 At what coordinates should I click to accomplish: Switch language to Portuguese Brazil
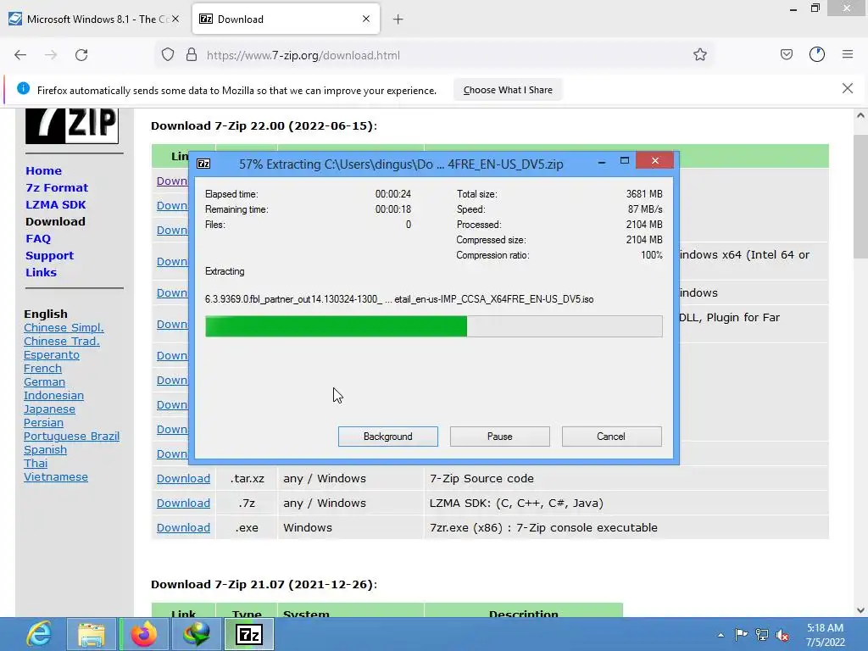pos(71,437)
